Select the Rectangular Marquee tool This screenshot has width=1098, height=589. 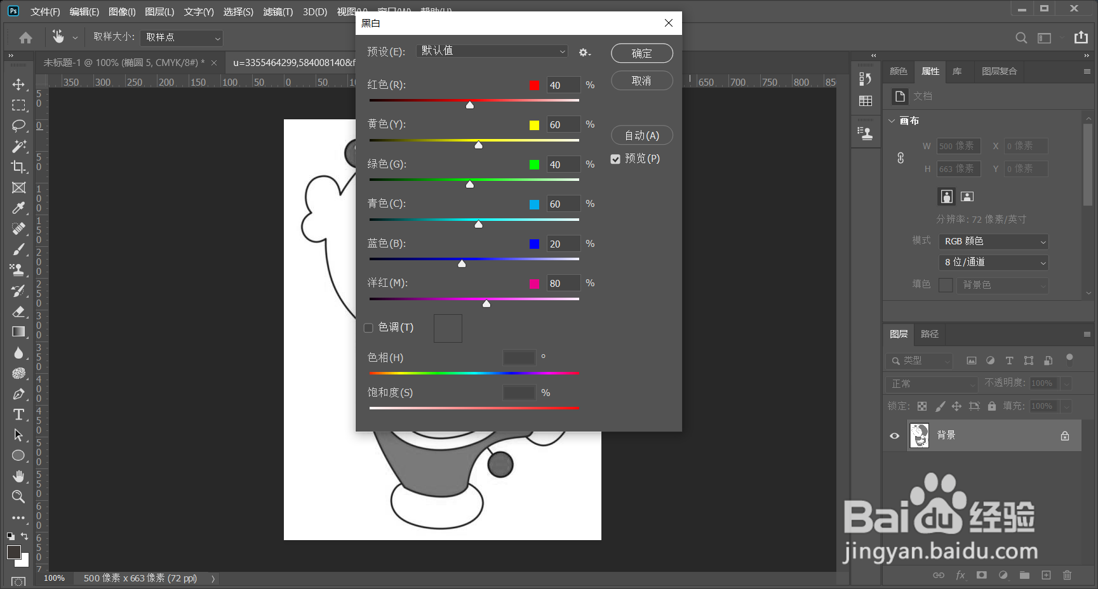[x=18, y=105]
